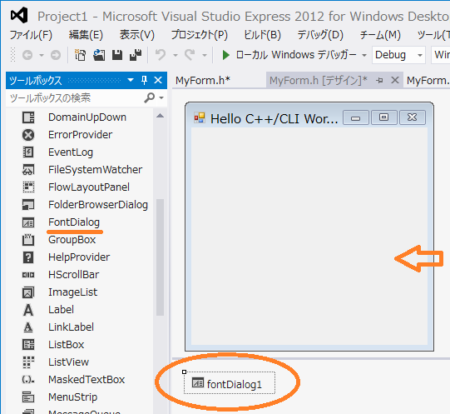This screenshot has height=414, width=450.
Task: Select the ListBox toolbox icon
Action: [x=28, y=345]
